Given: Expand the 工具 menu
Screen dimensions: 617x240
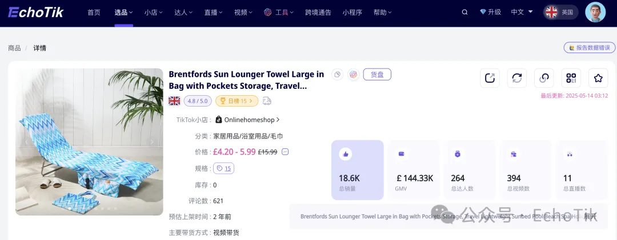Looking at the screenshot, I should [279, 12].
